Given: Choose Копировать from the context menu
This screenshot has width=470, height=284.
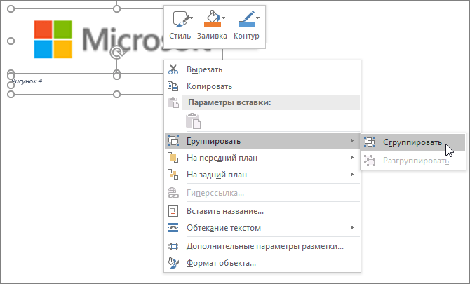Looking at the screenshot, I should pos(262,86).
